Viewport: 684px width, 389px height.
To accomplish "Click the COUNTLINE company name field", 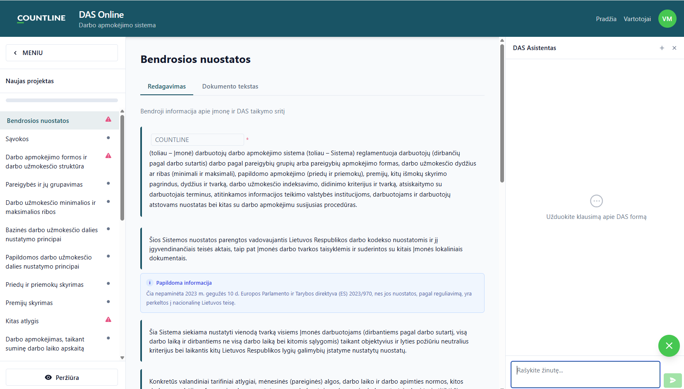I will (197, 140).
